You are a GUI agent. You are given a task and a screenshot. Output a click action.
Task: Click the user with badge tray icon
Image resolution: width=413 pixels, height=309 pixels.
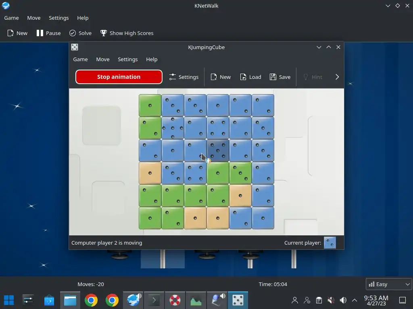(307, 300)
